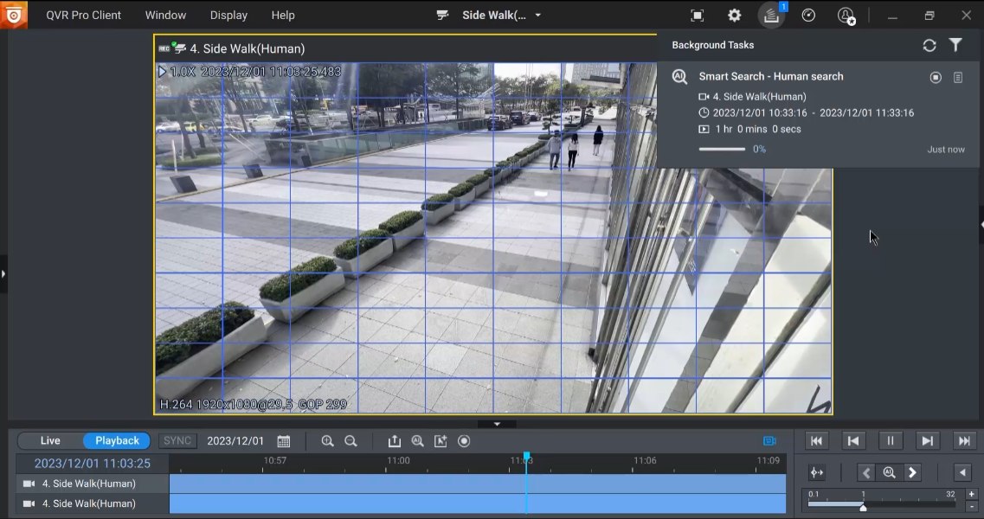Image resolution: width=984 pixels, height=519 pixels.
Task: Click the export icon in the playback toolbar
Action: pyautogui.click(x=395, y=441)
